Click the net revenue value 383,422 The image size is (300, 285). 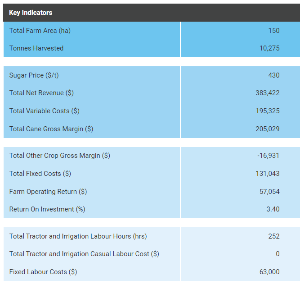pyautogui.click(x=267, y=93)
